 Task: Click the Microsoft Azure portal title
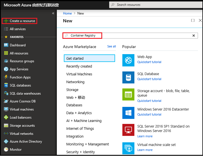click(x=31, y=5)
